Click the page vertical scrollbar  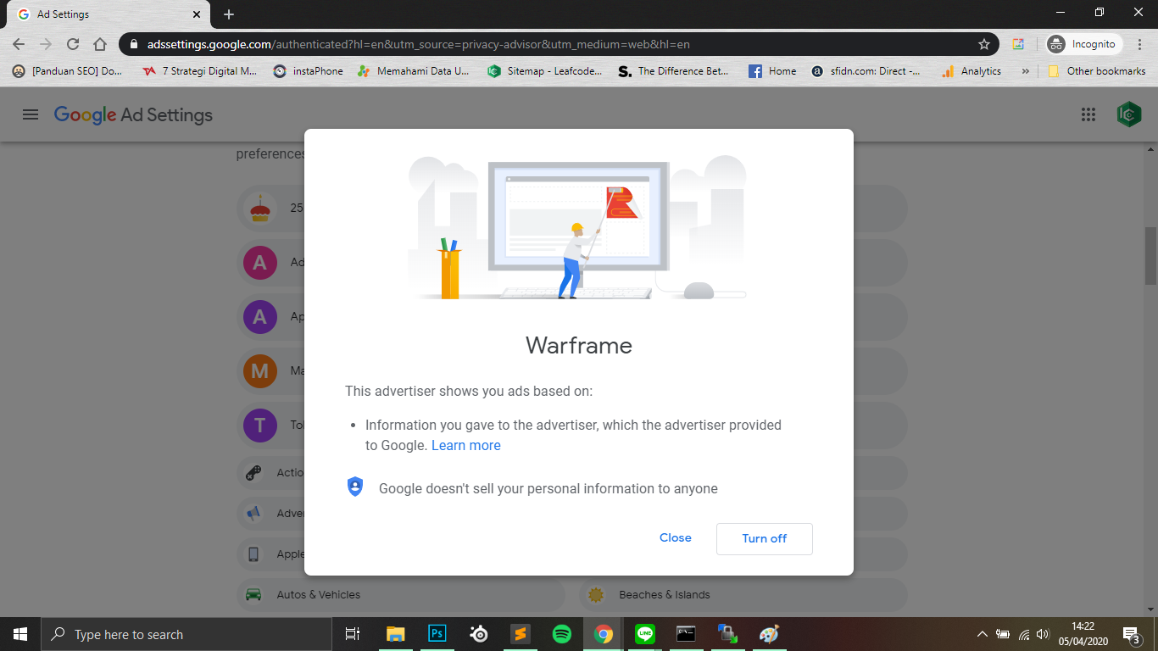1150,255
